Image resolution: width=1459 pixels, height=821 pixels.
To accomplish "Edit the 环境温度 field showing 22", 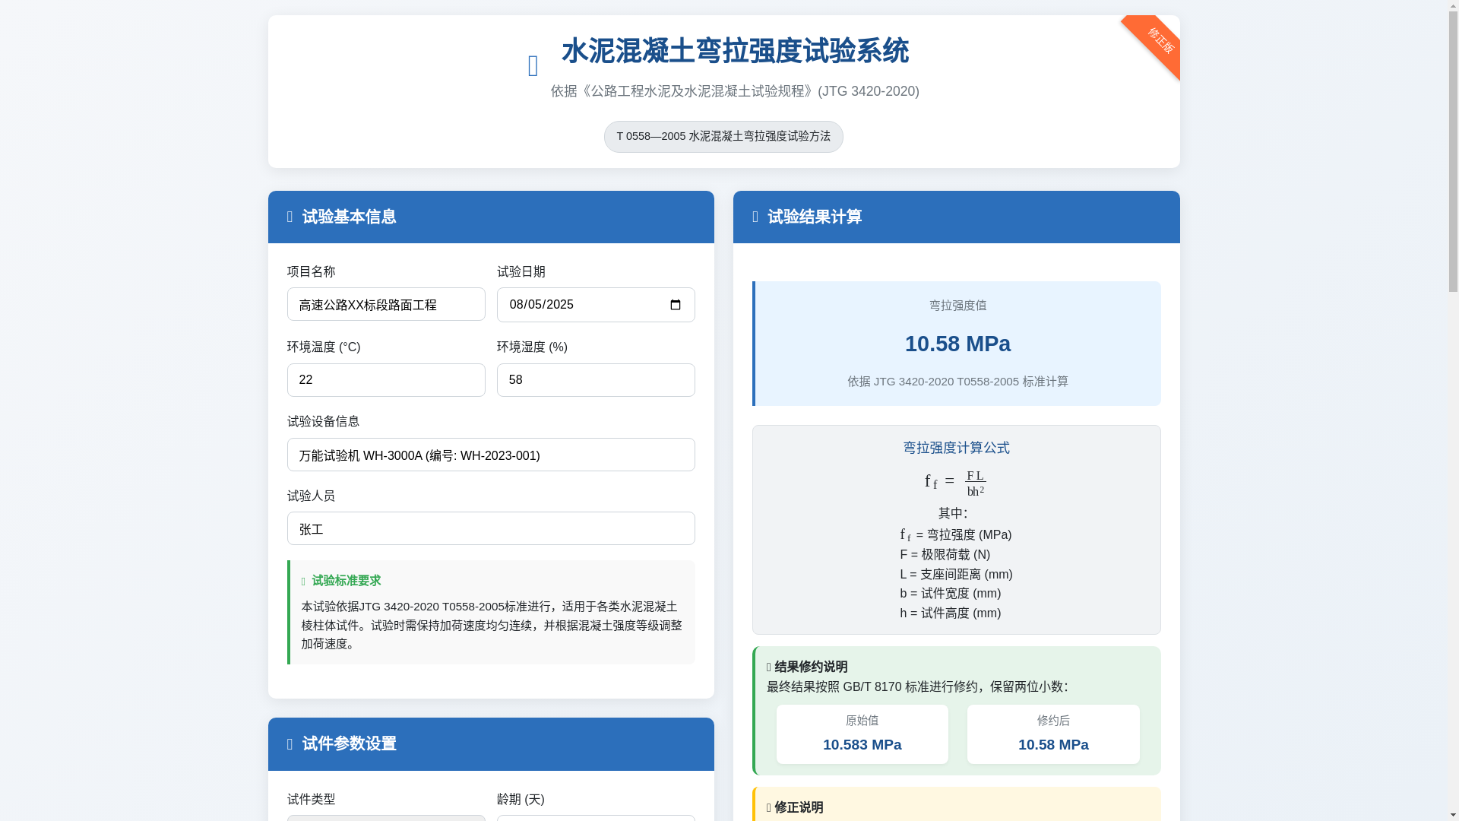I will 386,380.
